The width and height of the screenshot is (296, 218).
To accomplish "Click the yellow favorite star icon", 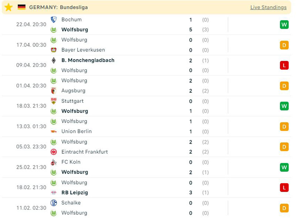I will coord(9,7).
